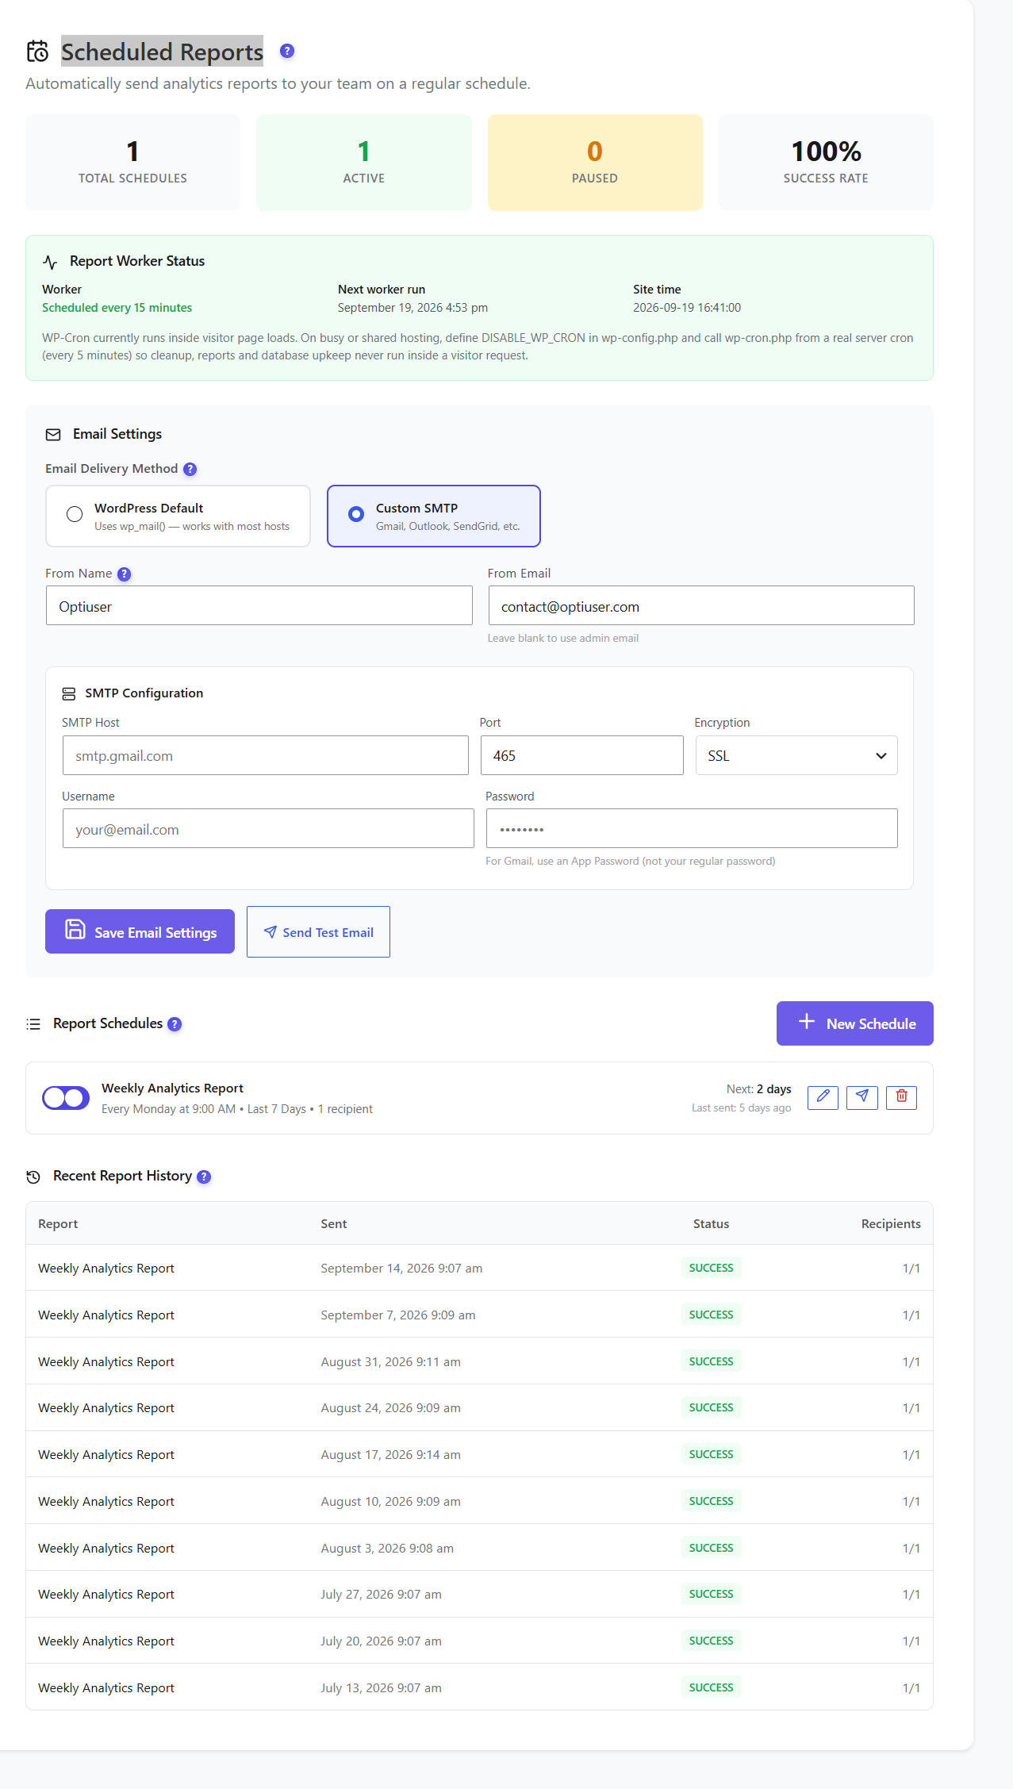The height and width of the screenshot is (1789, 1013).
Task: Click history entry 'August 10, 2026 9:09 am'
Action: 390,1501
